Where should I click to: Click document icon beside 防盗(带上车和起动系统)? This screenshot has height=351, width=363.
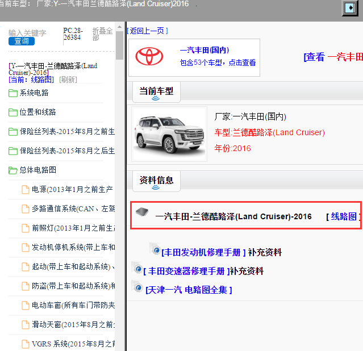(26, 286)
